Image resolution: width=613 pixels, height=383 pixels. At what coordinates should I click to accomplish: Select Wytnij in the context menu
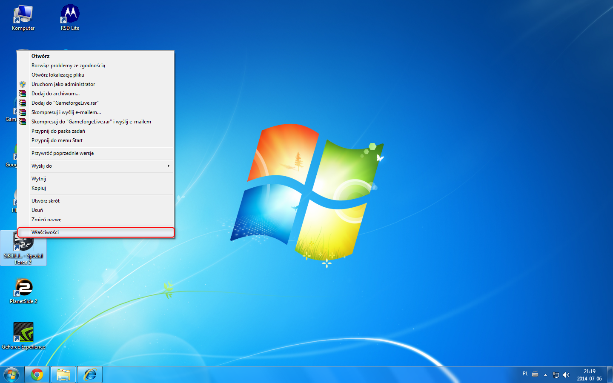point(96,179)
